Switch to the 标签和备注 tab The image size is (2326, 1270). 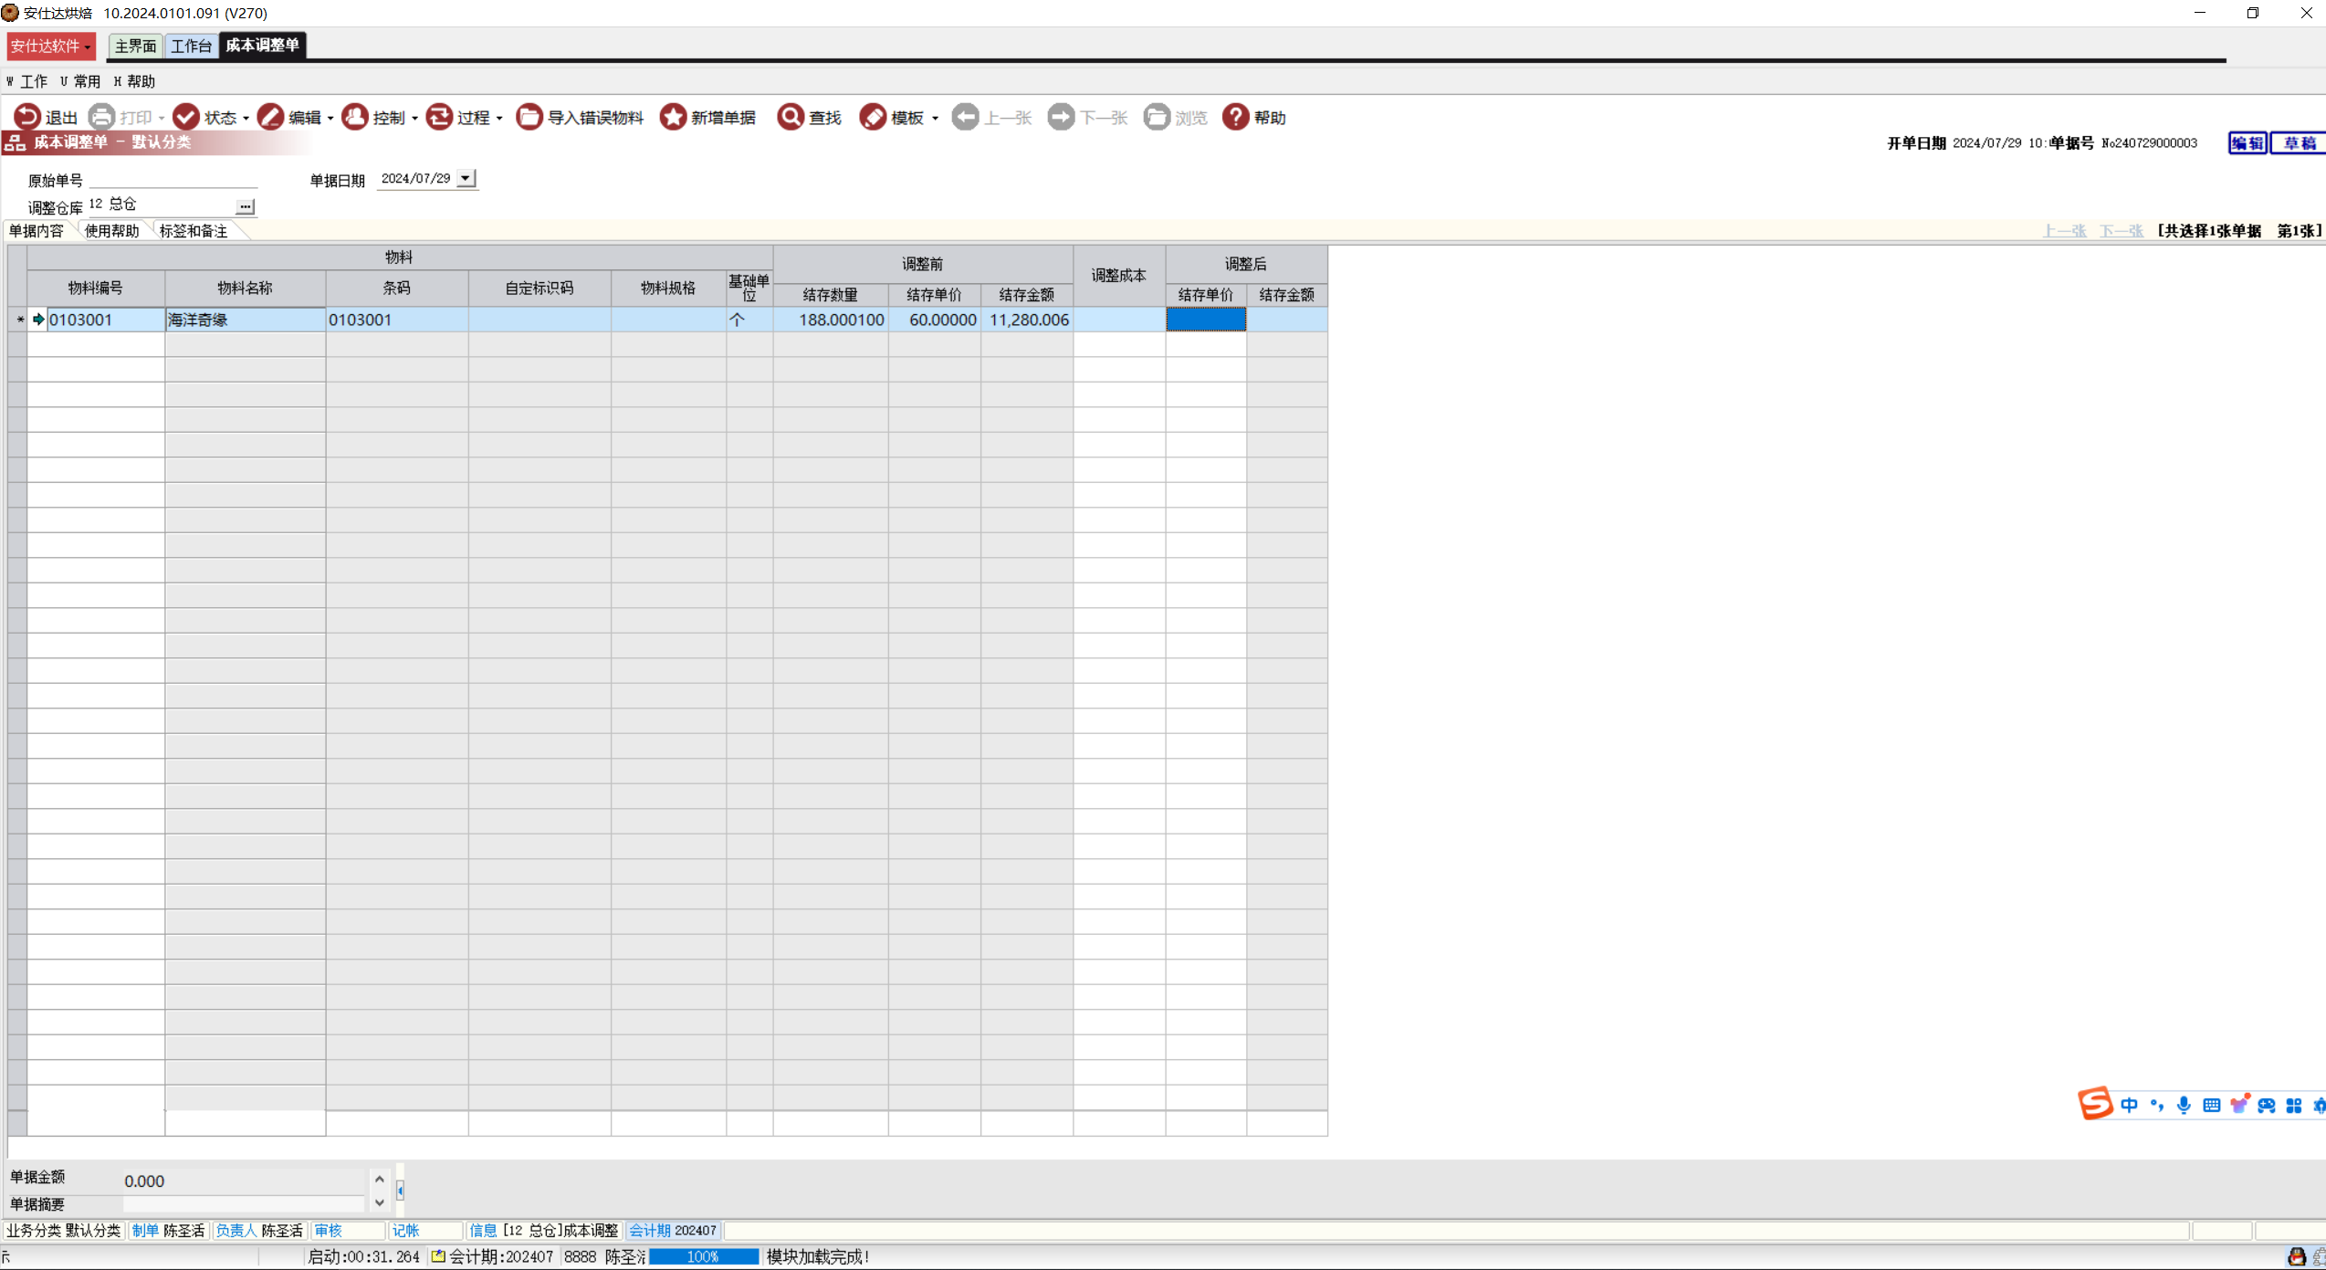[x=194, y=231]
